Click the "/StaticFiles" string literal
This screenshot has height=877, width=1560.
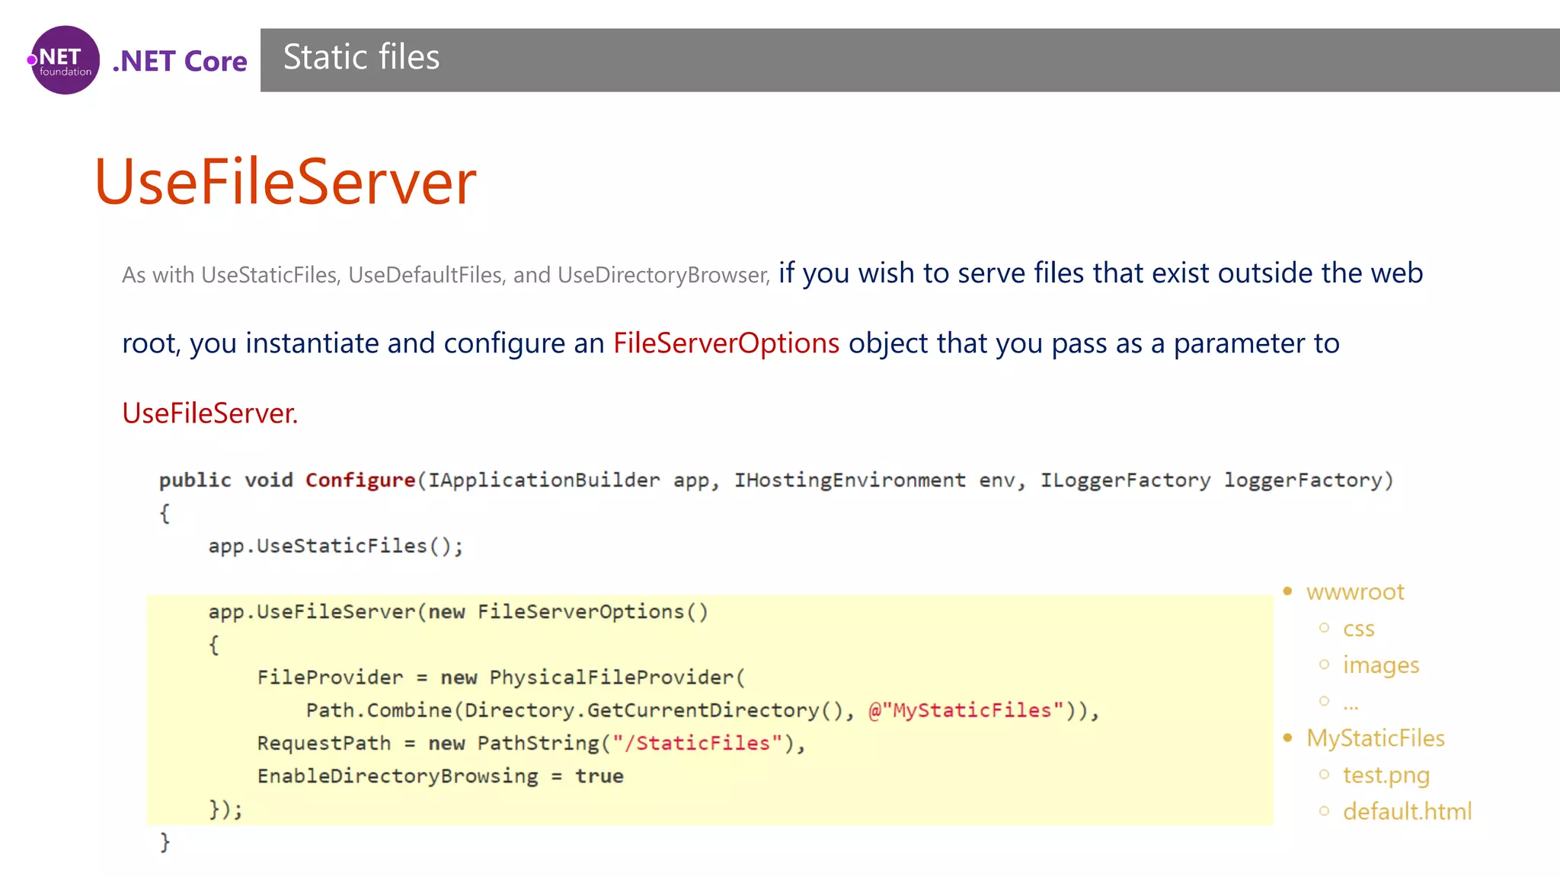click(698, 743)
